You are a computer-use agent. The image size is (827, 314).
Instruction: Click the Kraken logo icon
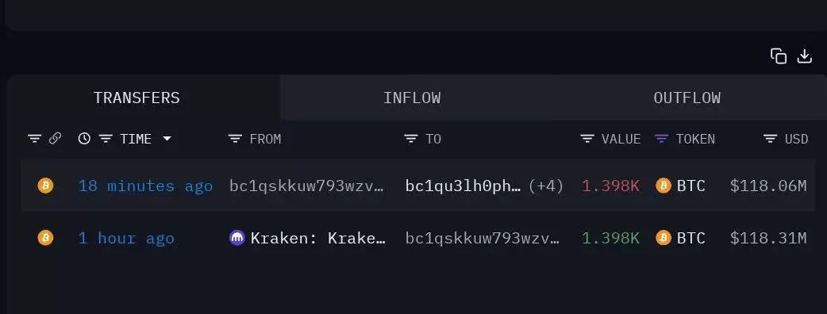point(237,238)
